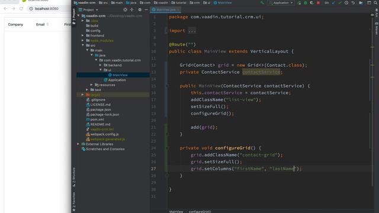Open Project panel settings gear

(140, 9)
